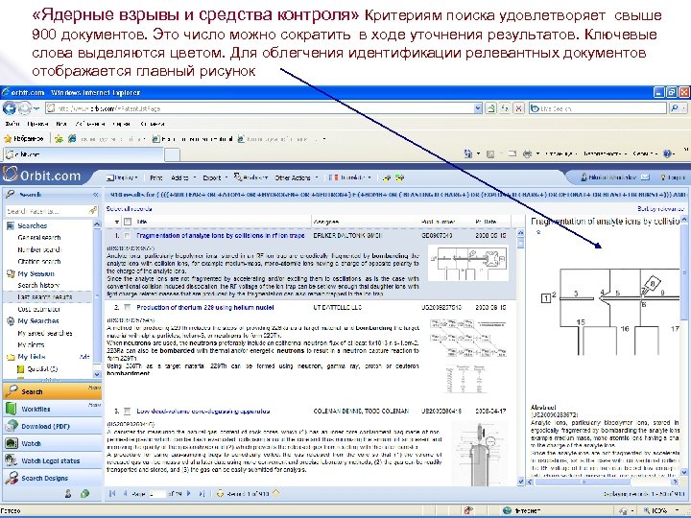
Task: Check the box for Fragmentation of analyte ions
Action: [128, 236]
